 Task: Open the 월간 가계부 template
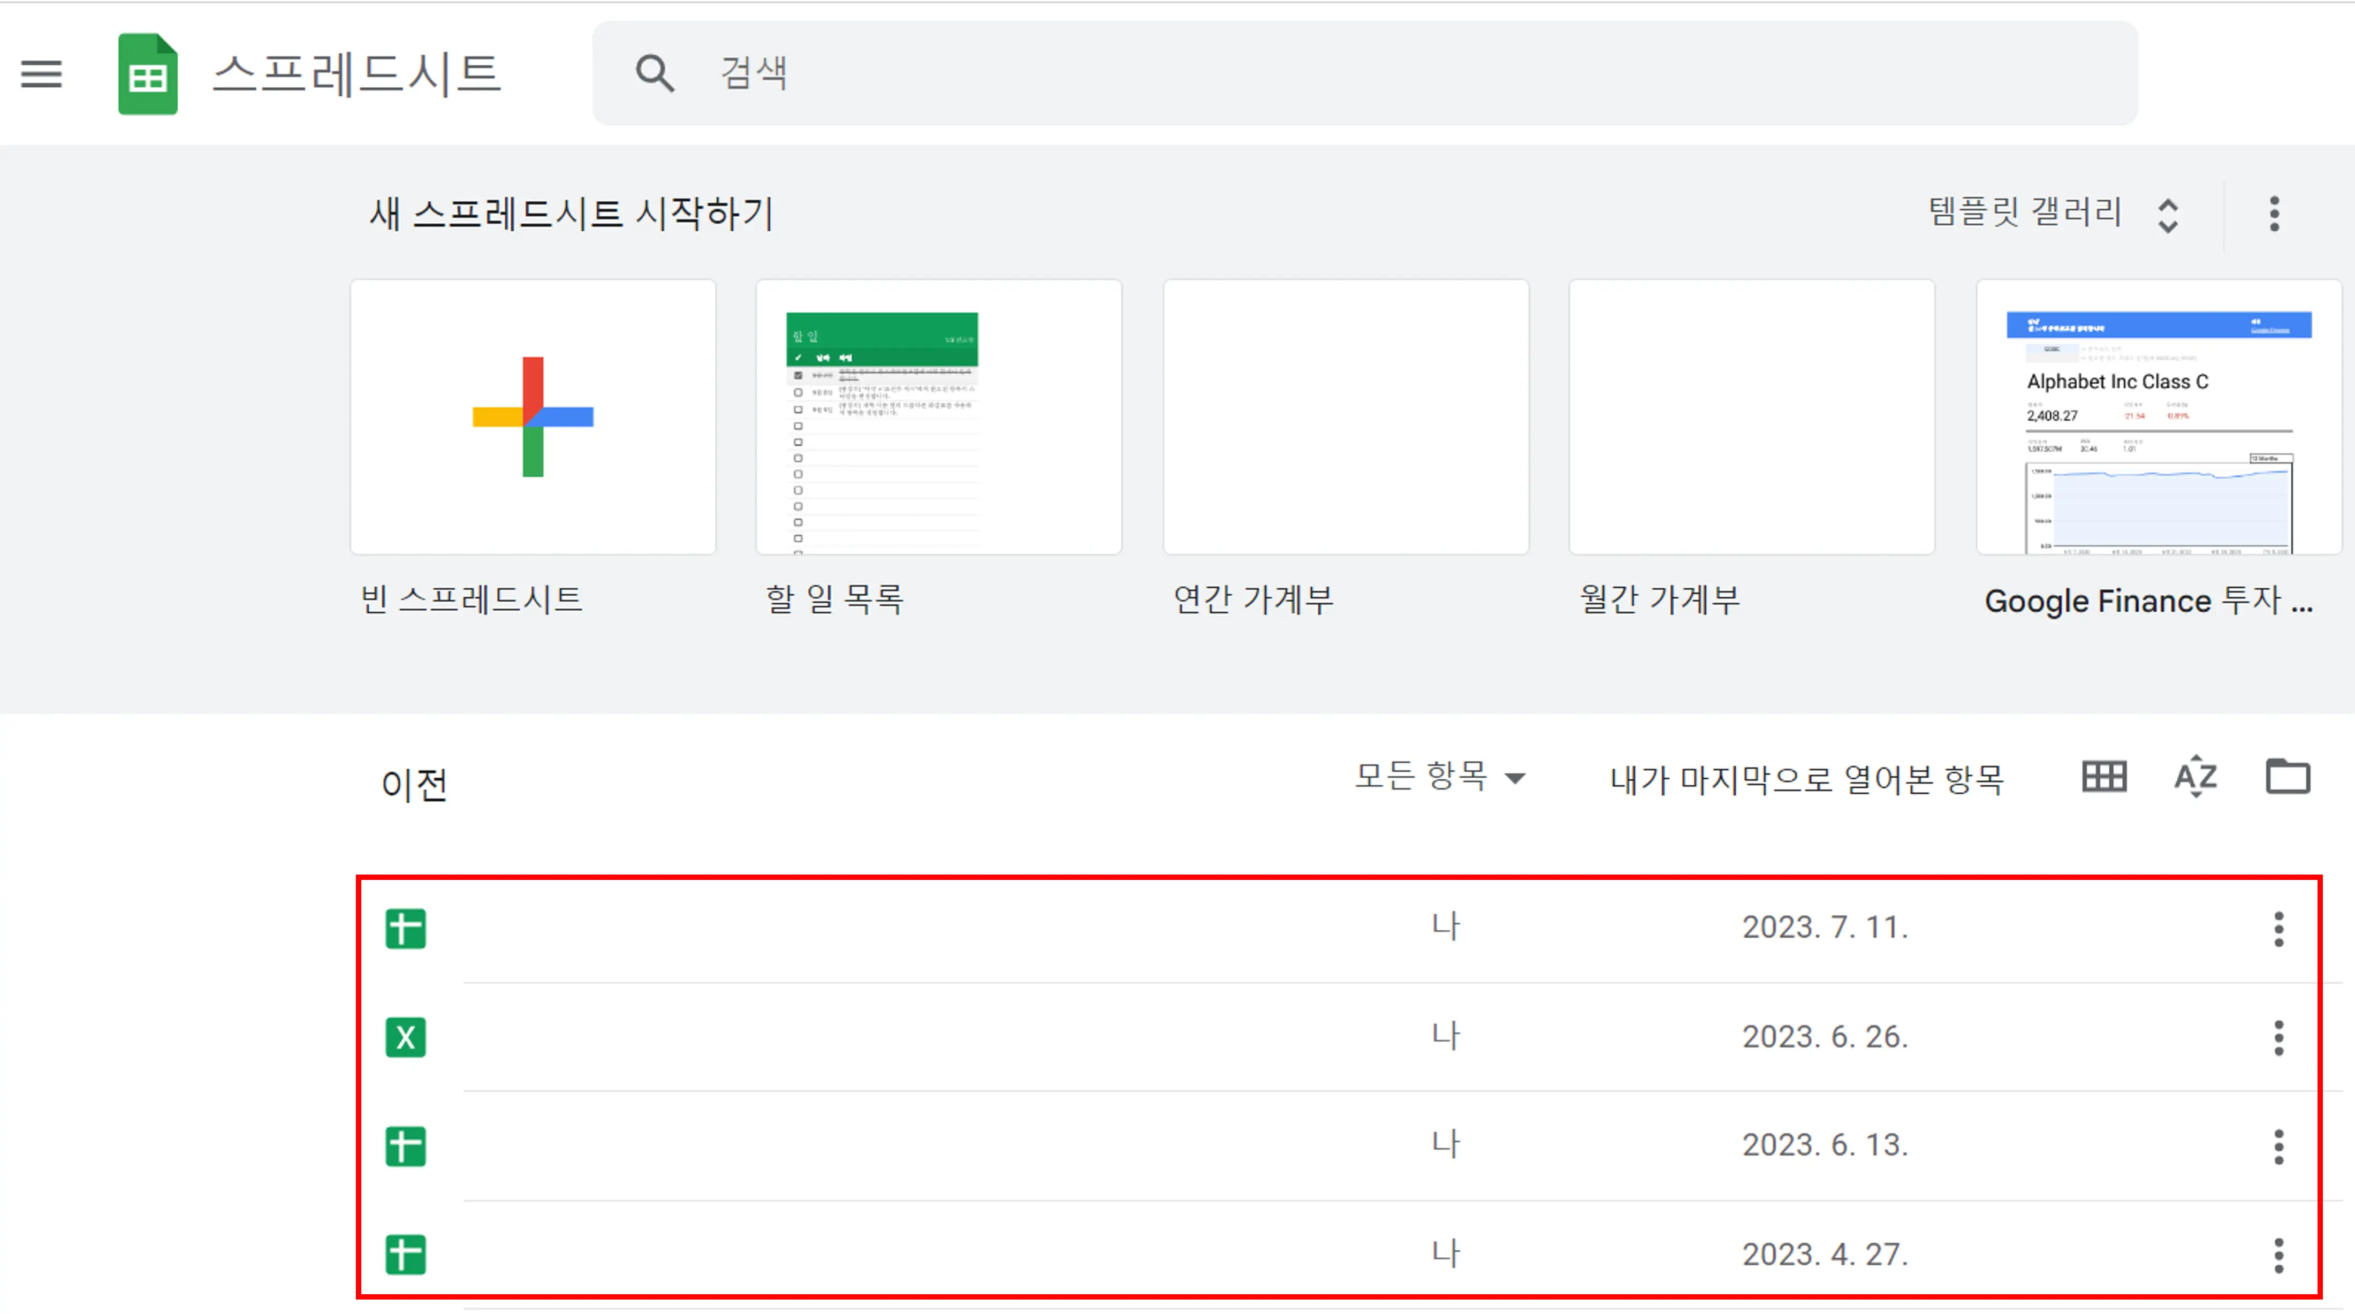tap(1752, 417)
